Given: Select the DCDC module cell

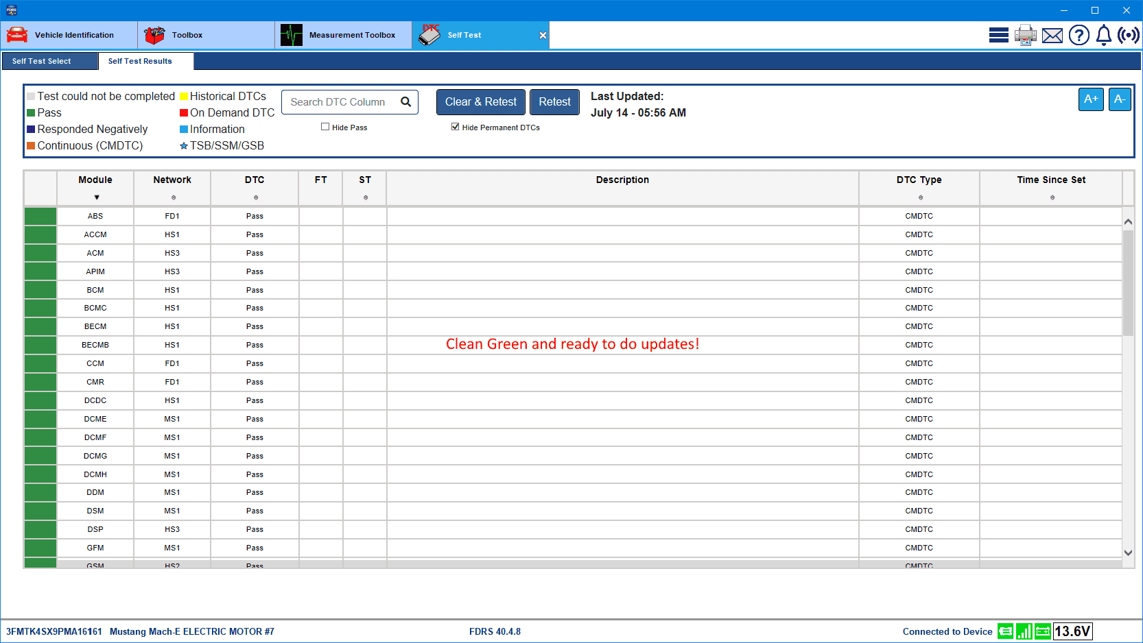Looking at the screenshot, I should [x=95, y=400].
